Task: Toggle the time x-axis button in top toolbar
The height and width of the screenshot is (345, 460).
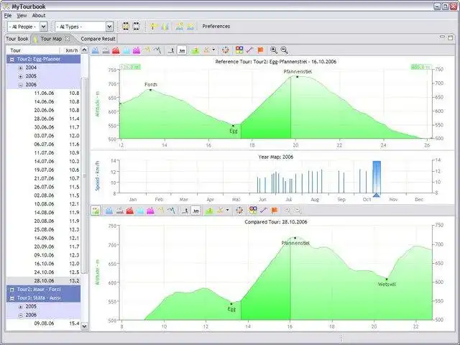Action: click(x=171, y=50)
